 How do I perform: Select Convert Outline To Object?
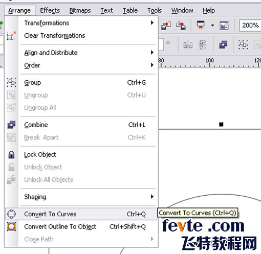pos(81,226)
